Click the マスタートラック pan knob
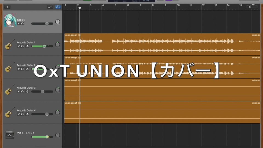 58,135
